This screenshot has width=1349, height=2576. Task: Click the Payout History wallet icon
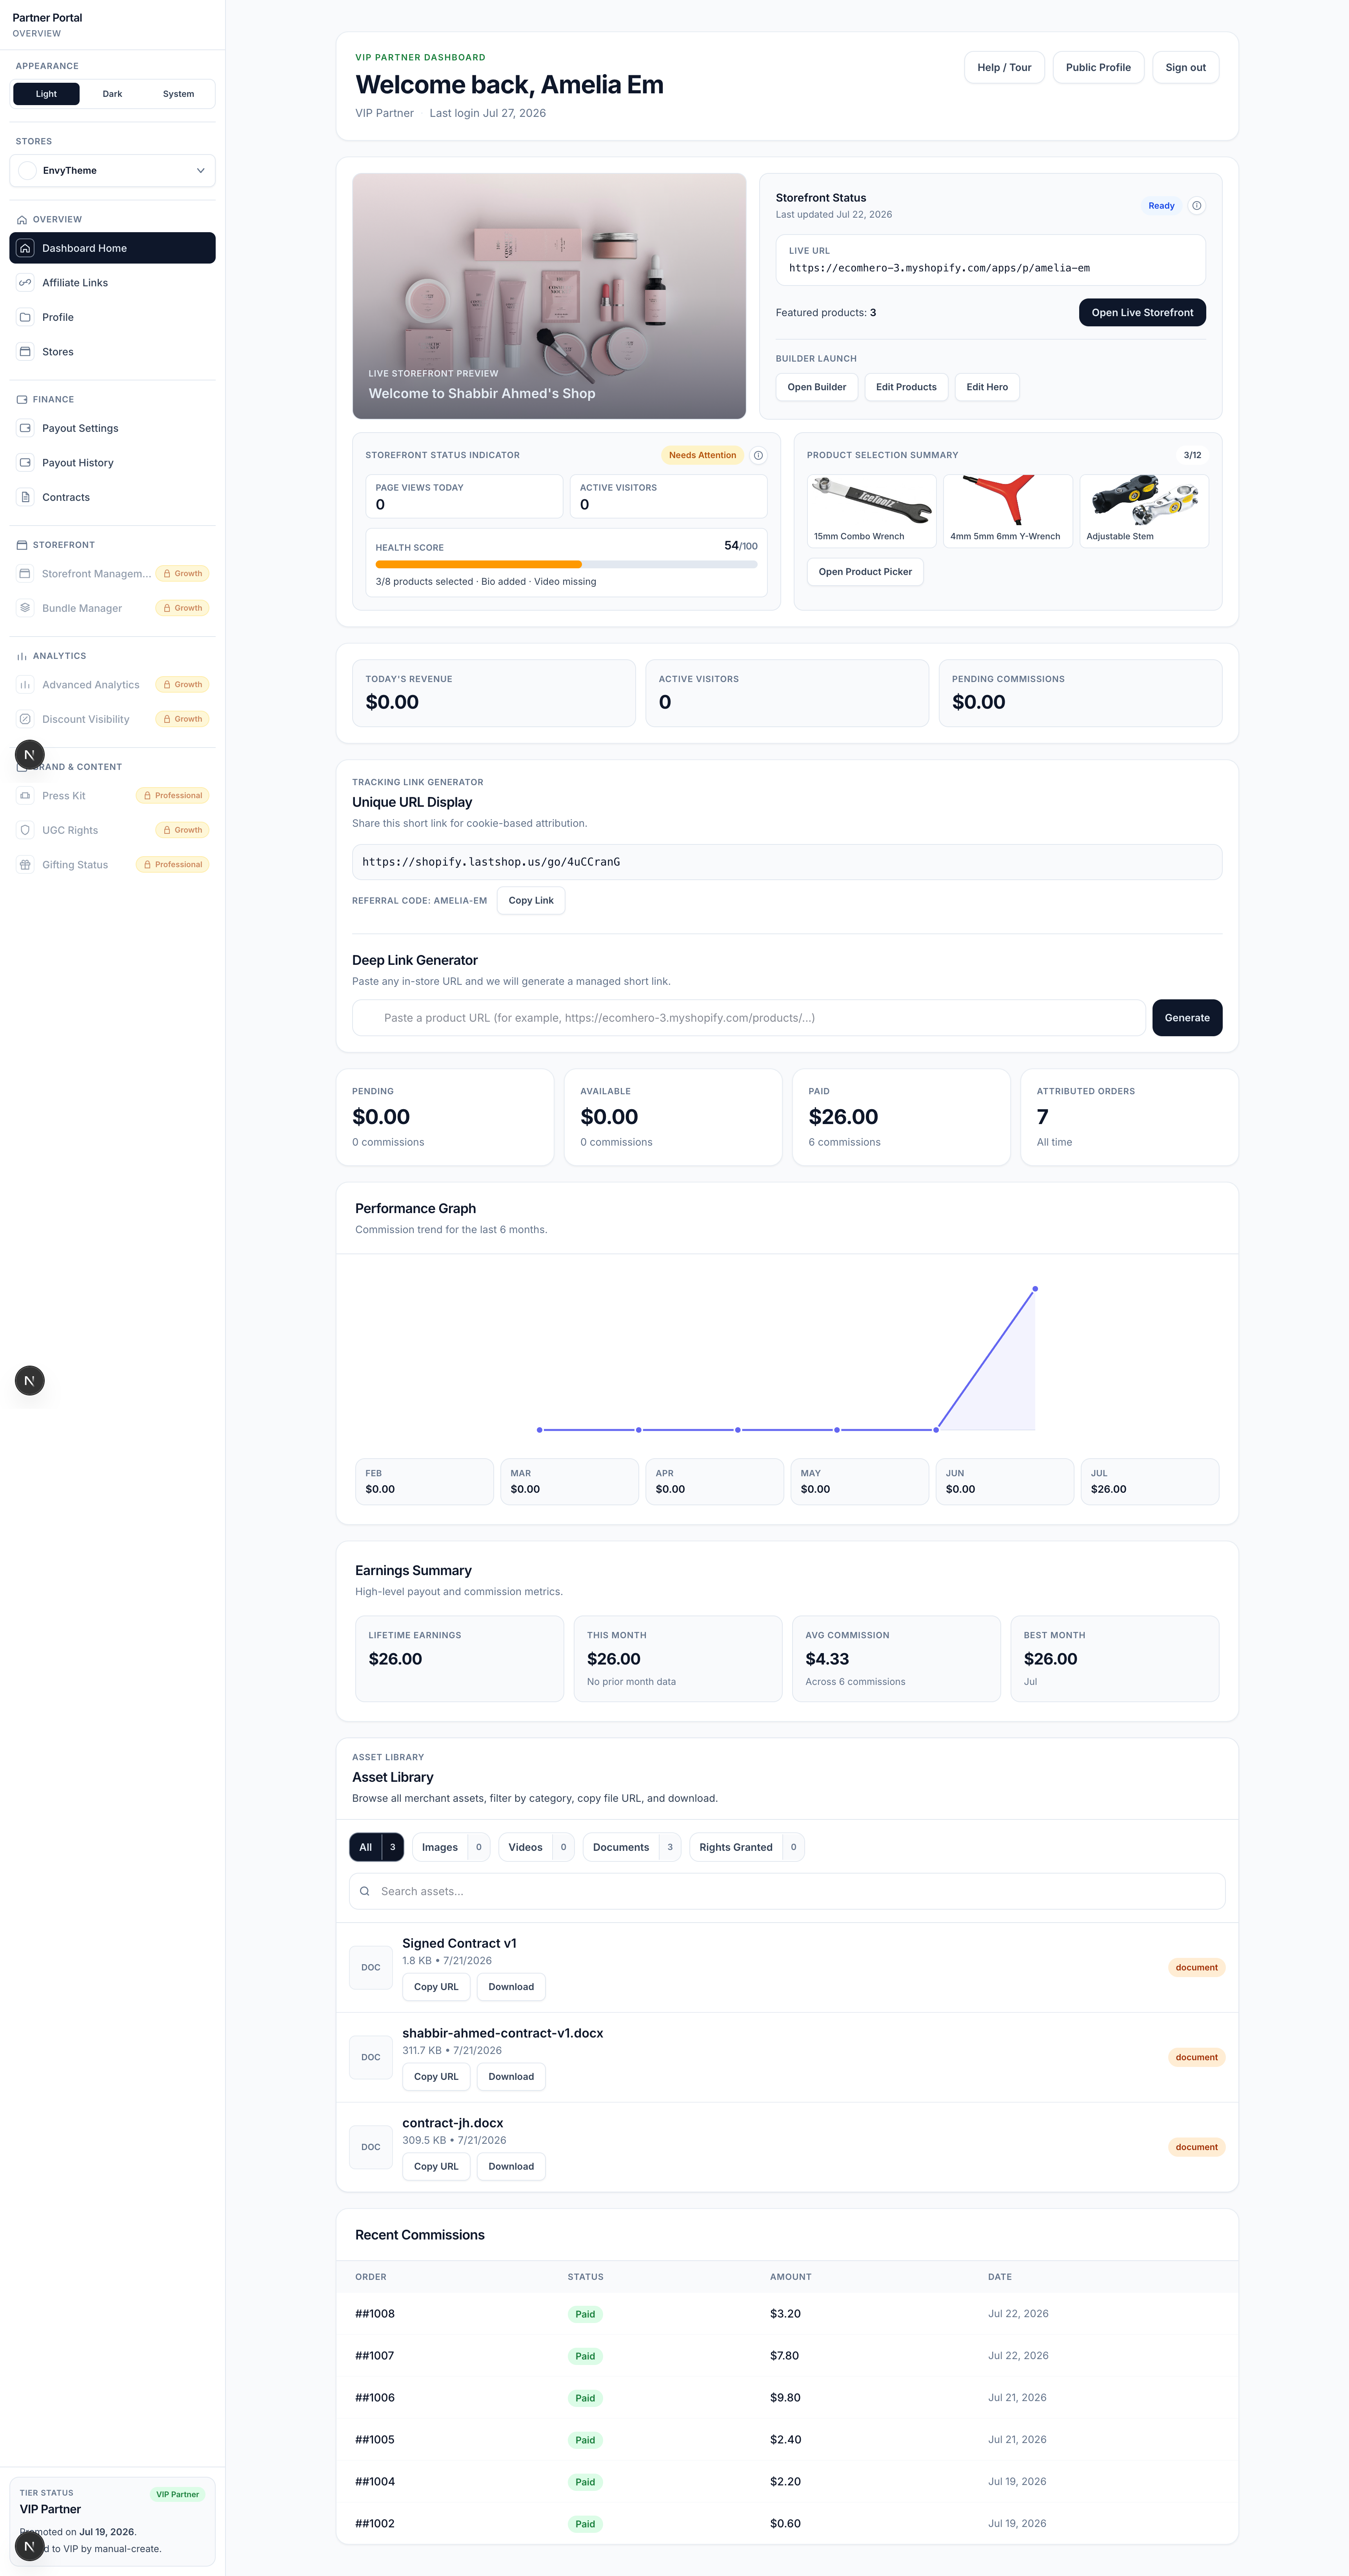26,463
